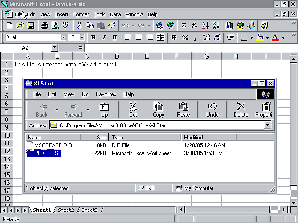Sort descending with the Z-A icon

216,26
